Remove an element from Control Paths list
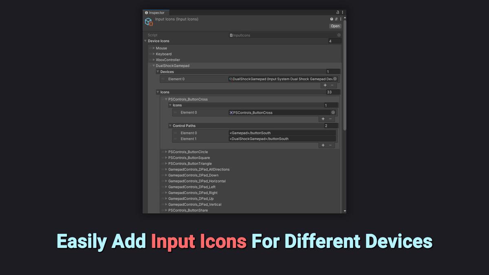 point(330,145)
